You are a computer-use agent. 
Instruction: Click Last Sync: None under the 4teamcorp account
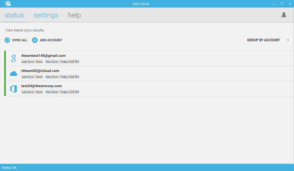[x=32, y=92]
